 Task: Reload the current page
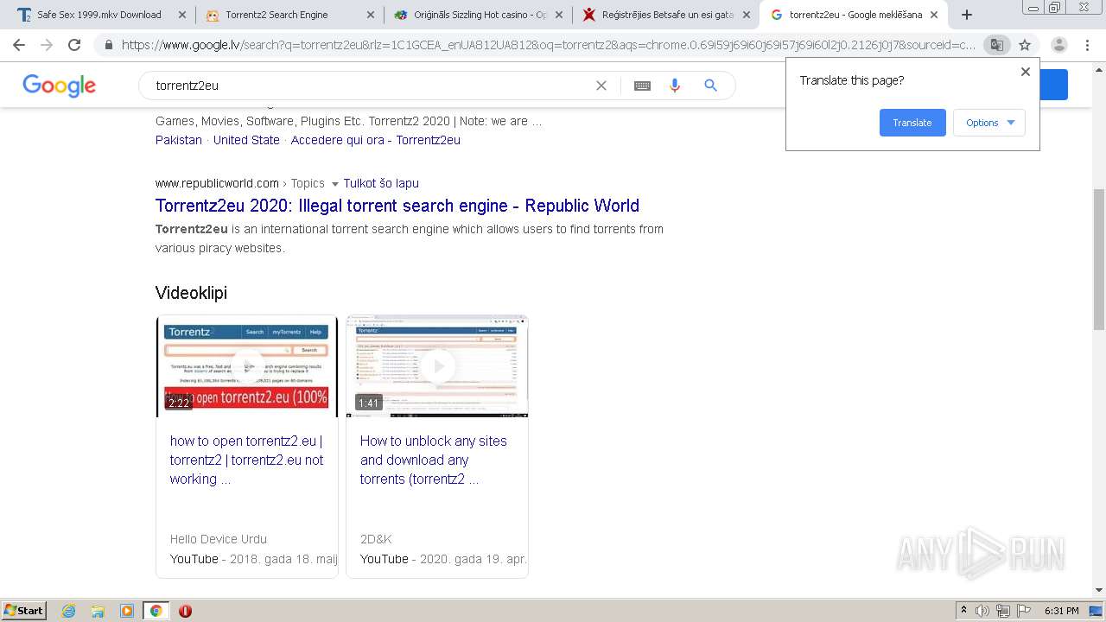click(74, 45)
